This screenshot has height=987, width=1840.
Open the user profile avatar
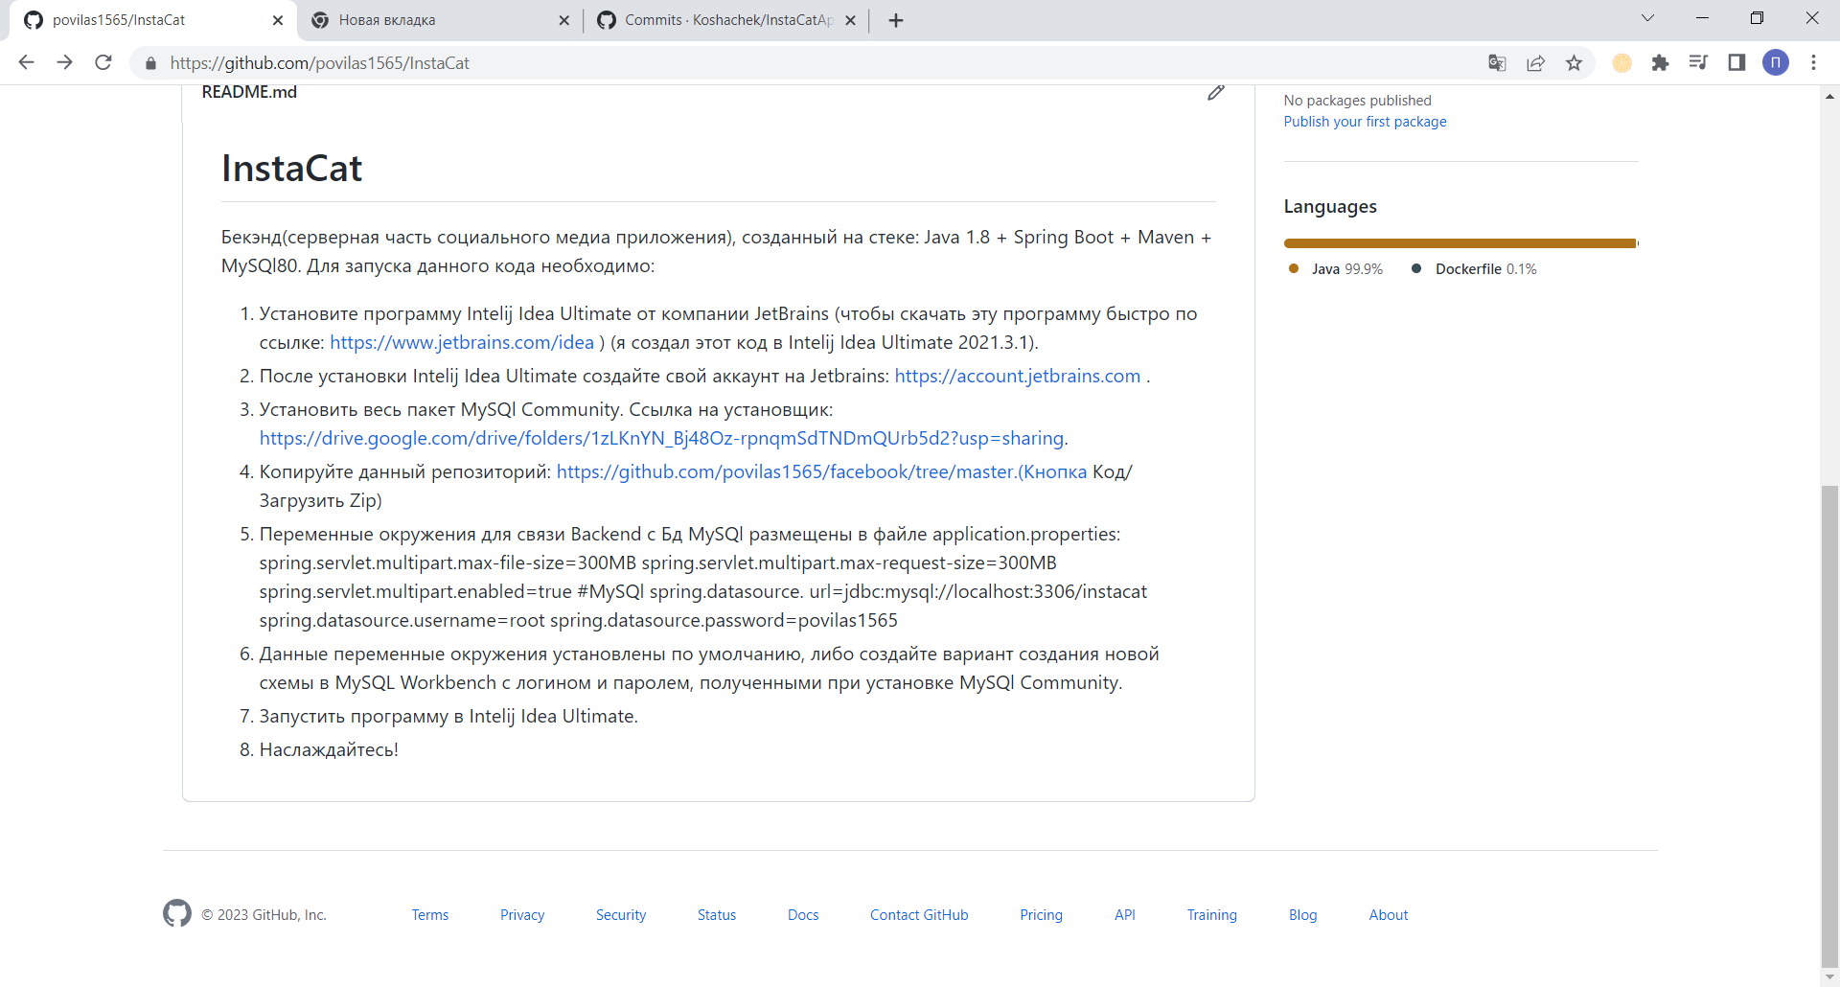click(1776, 62)
